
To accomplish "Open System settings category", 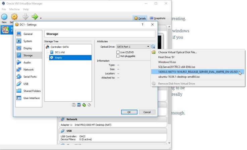I will click(29, 41).
